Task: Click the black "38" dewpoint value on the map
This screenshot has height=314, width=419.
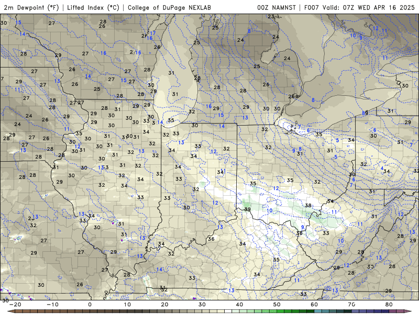Action: [308, 205]
